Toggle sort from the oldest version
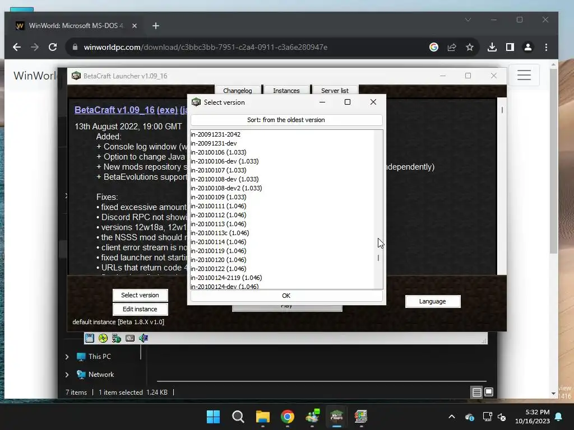574x430 pixels. 286,120
